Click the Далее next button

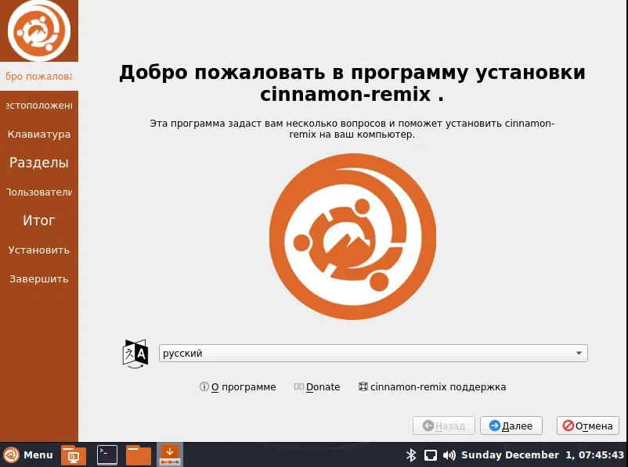(511, 426)
